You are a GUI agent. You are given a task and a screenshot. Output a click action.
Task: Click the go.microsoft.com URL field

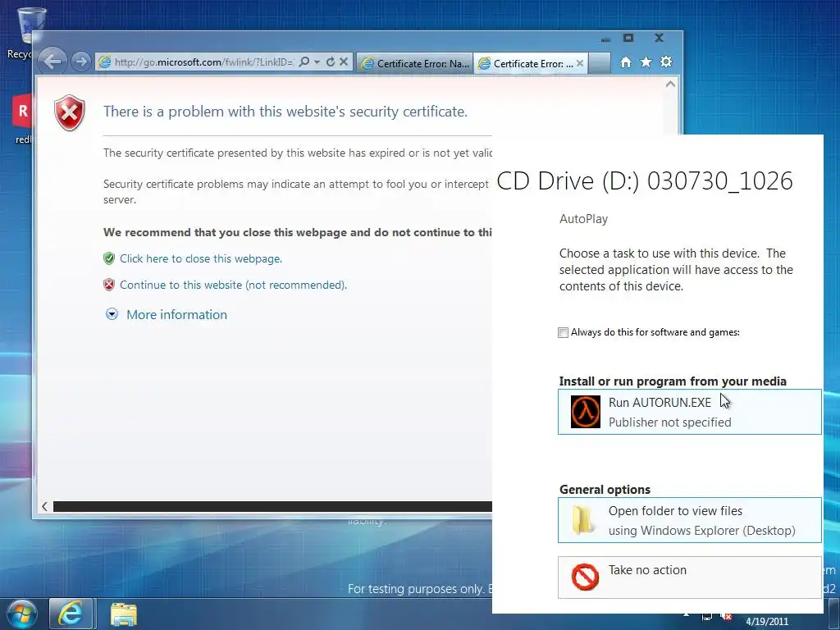(203, 62)
